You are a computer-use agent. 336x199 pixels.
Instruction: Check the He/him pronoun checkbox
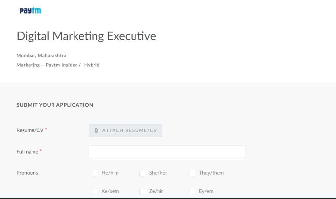[x=95, y=173]
